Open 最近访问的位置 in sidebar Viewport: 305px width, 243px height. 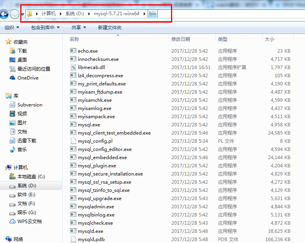pos(30,69)
